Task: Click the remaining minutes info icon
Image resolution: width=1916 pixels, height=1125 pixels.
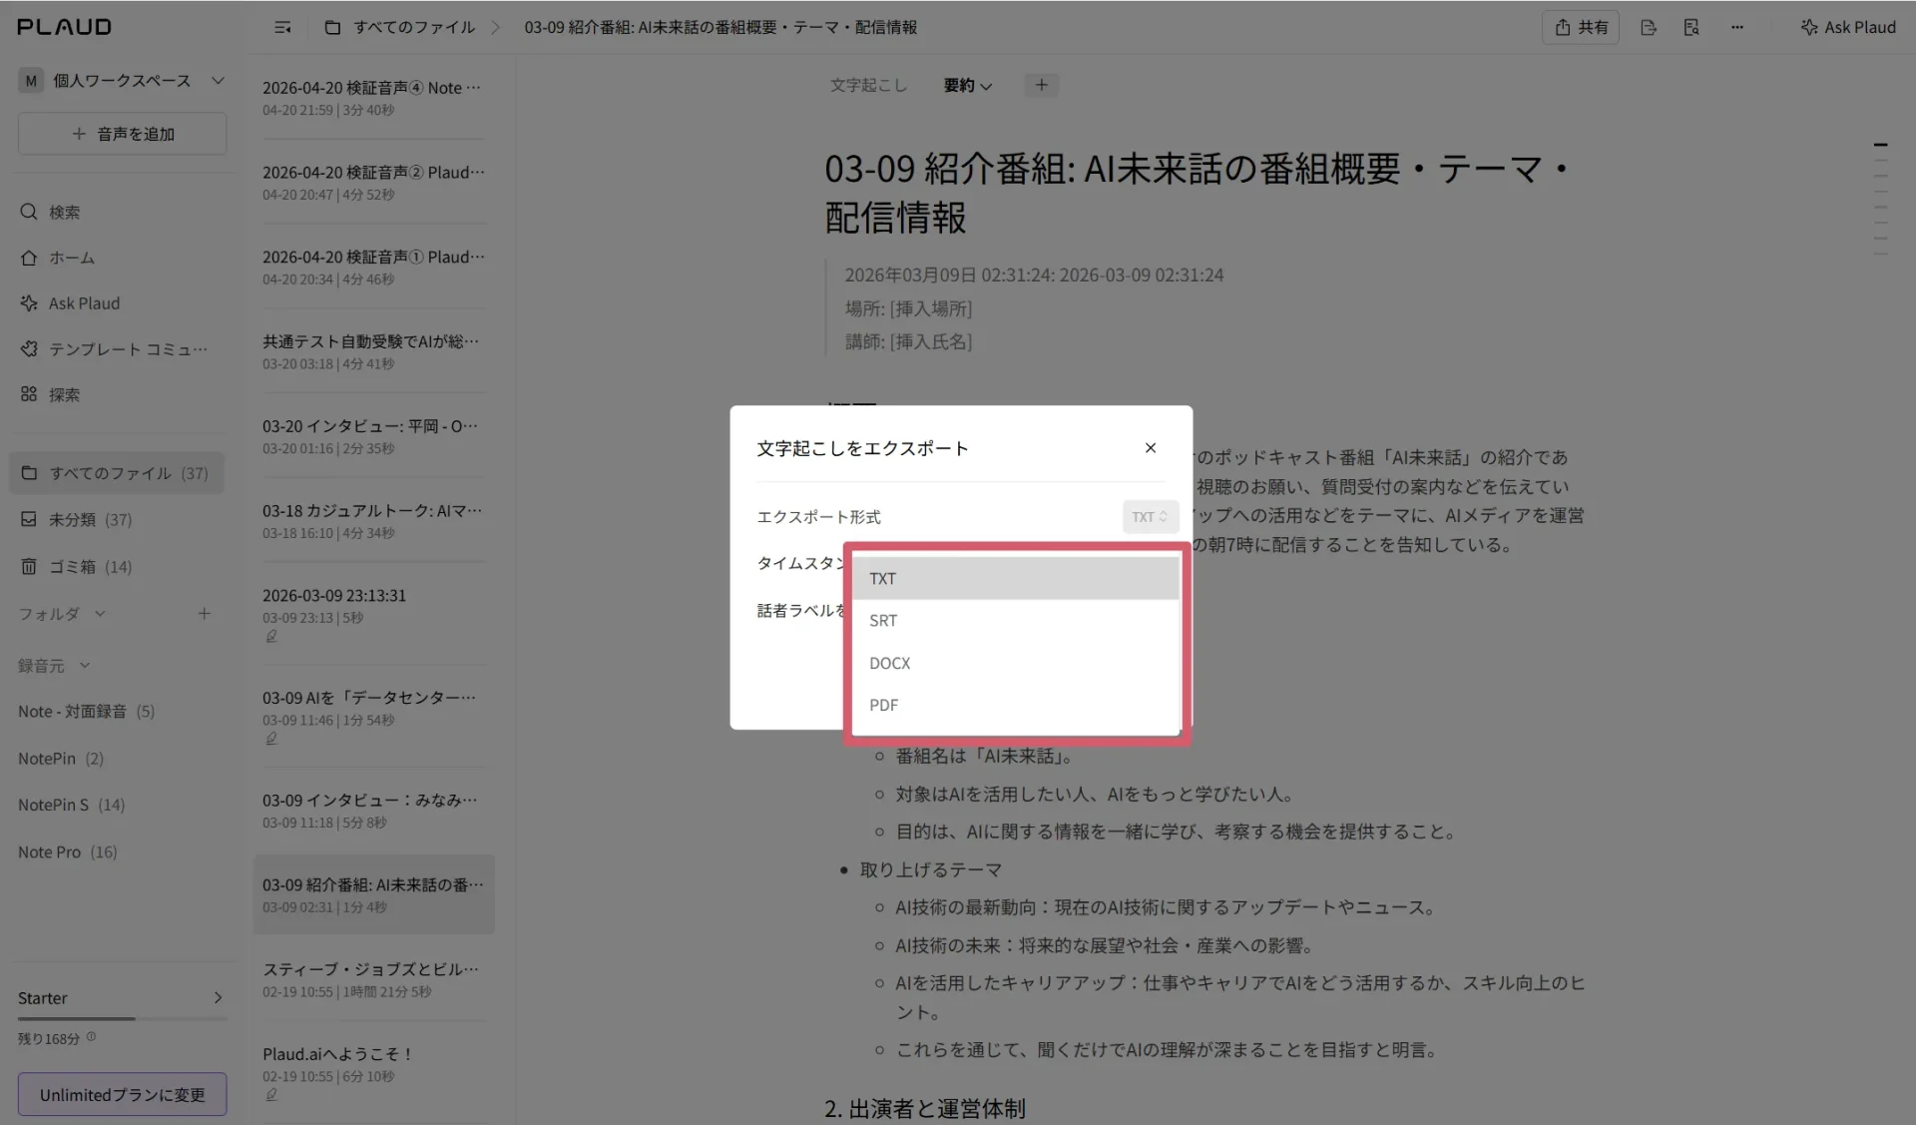Action: [92, 1037]
